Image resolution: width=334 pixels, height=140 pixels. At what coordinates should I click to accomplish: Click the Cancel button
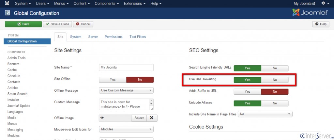pyautogui.click(x=83, y=24)
